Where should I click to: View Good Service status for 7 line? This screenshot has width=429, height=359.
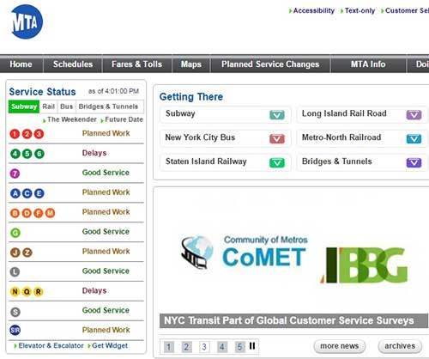106,173
